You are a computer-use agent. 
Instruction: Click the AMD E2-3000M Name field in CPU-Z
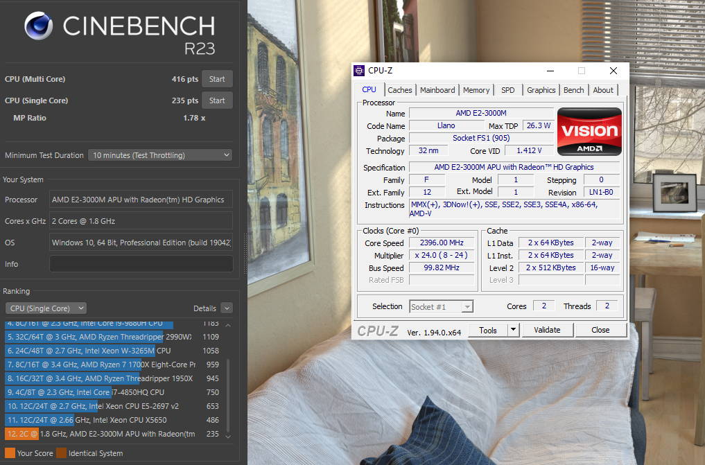[x=481, y=113]
